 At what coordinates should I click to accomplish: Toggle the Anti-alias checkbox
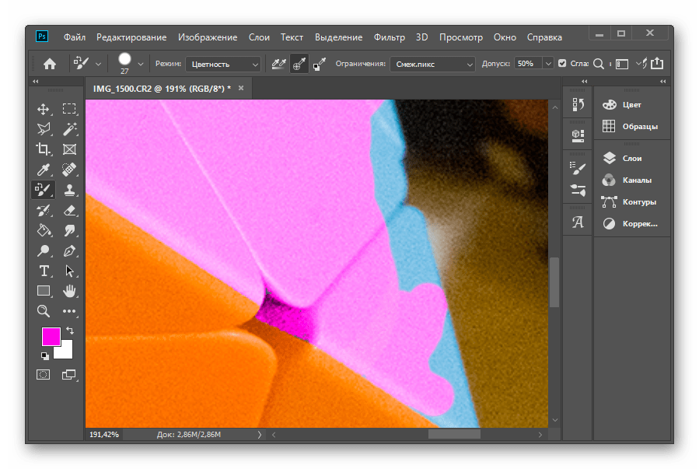pos(562,64)
